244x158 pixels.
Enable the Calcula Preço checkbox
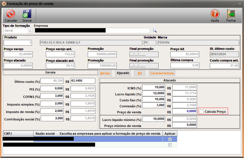point(202,112)
